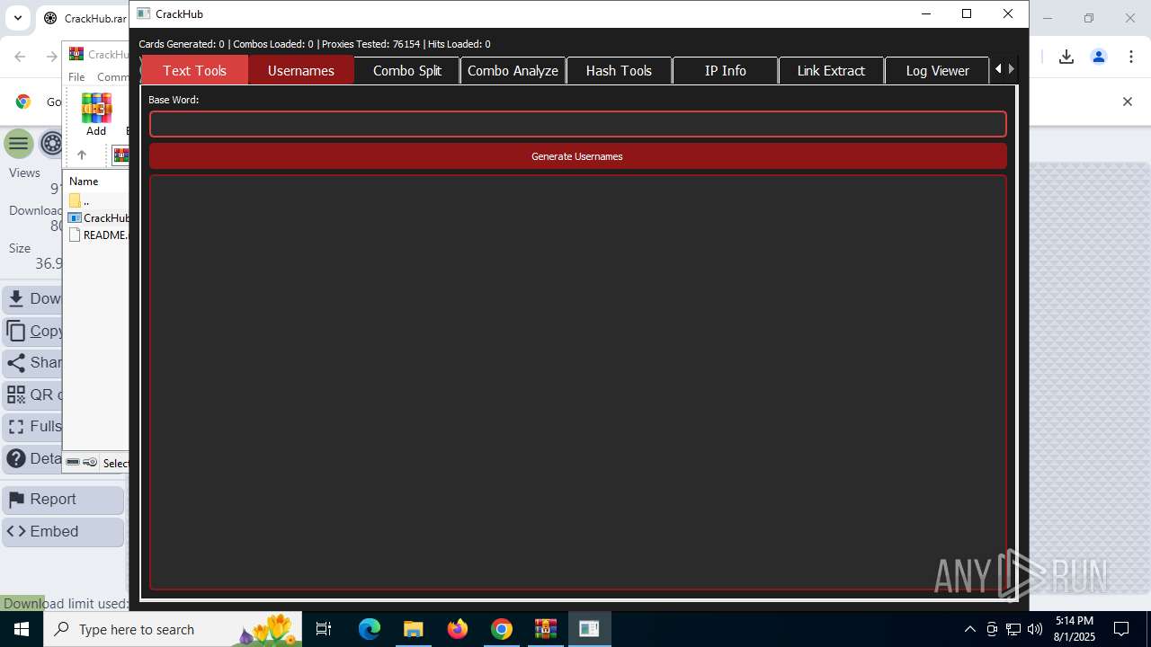The width and height of the screenshot is (1151, 647).
Task: Open the volume tray icon
Action: point(1035,629)
